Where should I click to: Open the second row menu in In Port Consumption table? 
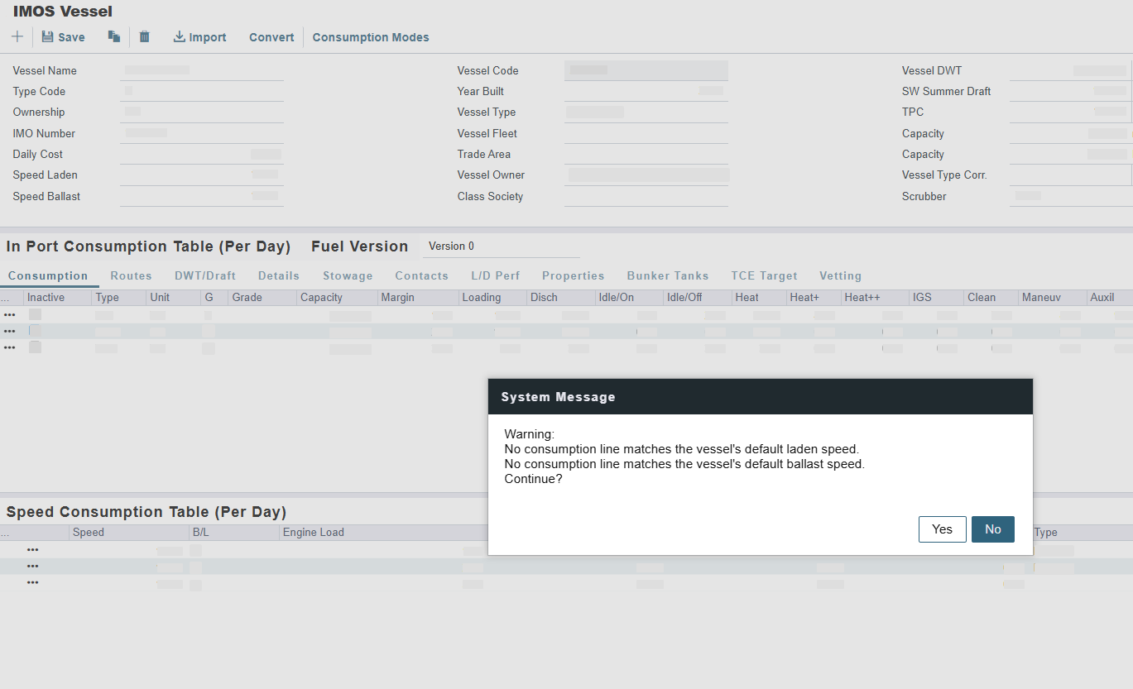(10, 331)
